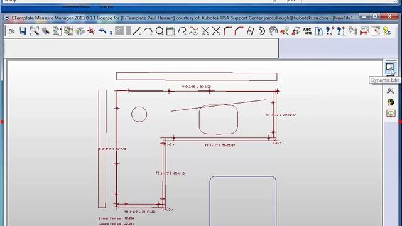Viewport: 402px width, 226px height.
Task: Click the Dynamic Edit sidebar button
Action: (x=390, y=68)
